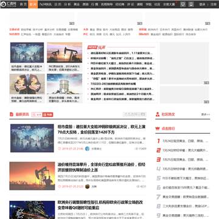Select the 黄金 tab in navigation bar
Viewport: 219px width, 219px height.
tap(77, 4)
